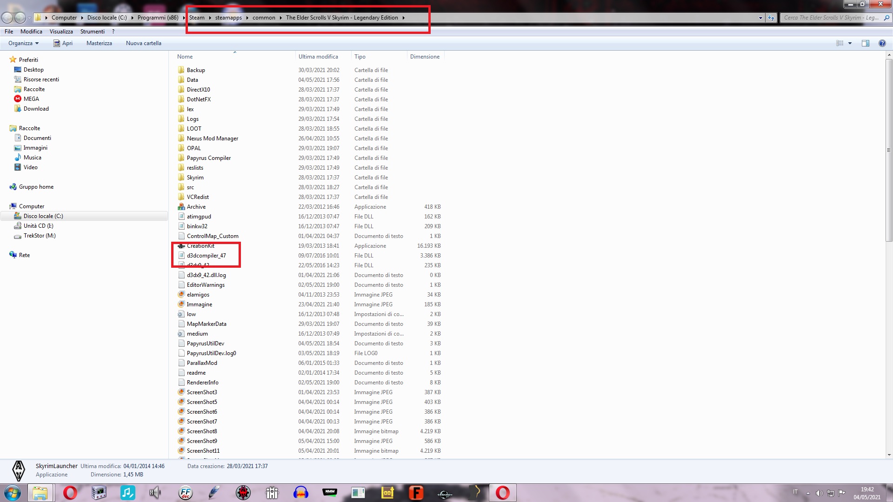The image size is (893, 502).
Task: Open the File menu
Action: (9, 31)
